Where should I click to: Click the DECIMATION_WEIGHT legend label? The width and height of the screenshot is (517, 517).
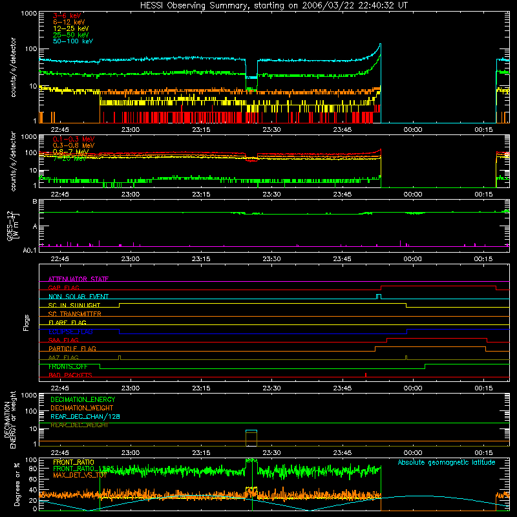click(x=82, y=408)
